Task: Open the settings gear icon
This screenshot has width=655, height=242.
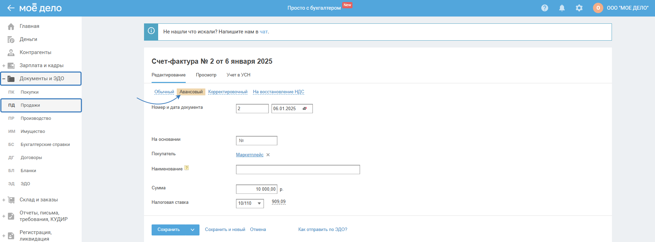Action: pos(579,8)
